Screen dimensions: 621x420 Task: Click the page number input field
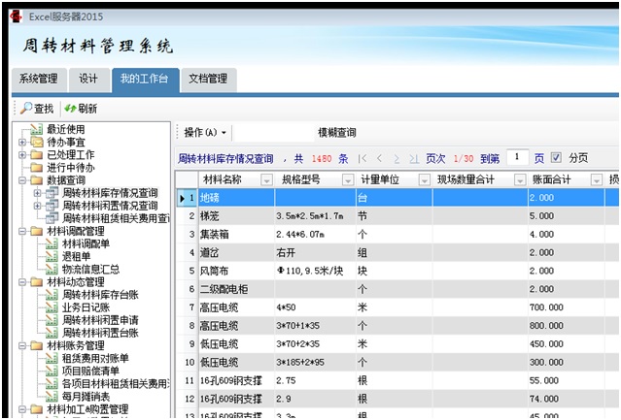[520, 157]
